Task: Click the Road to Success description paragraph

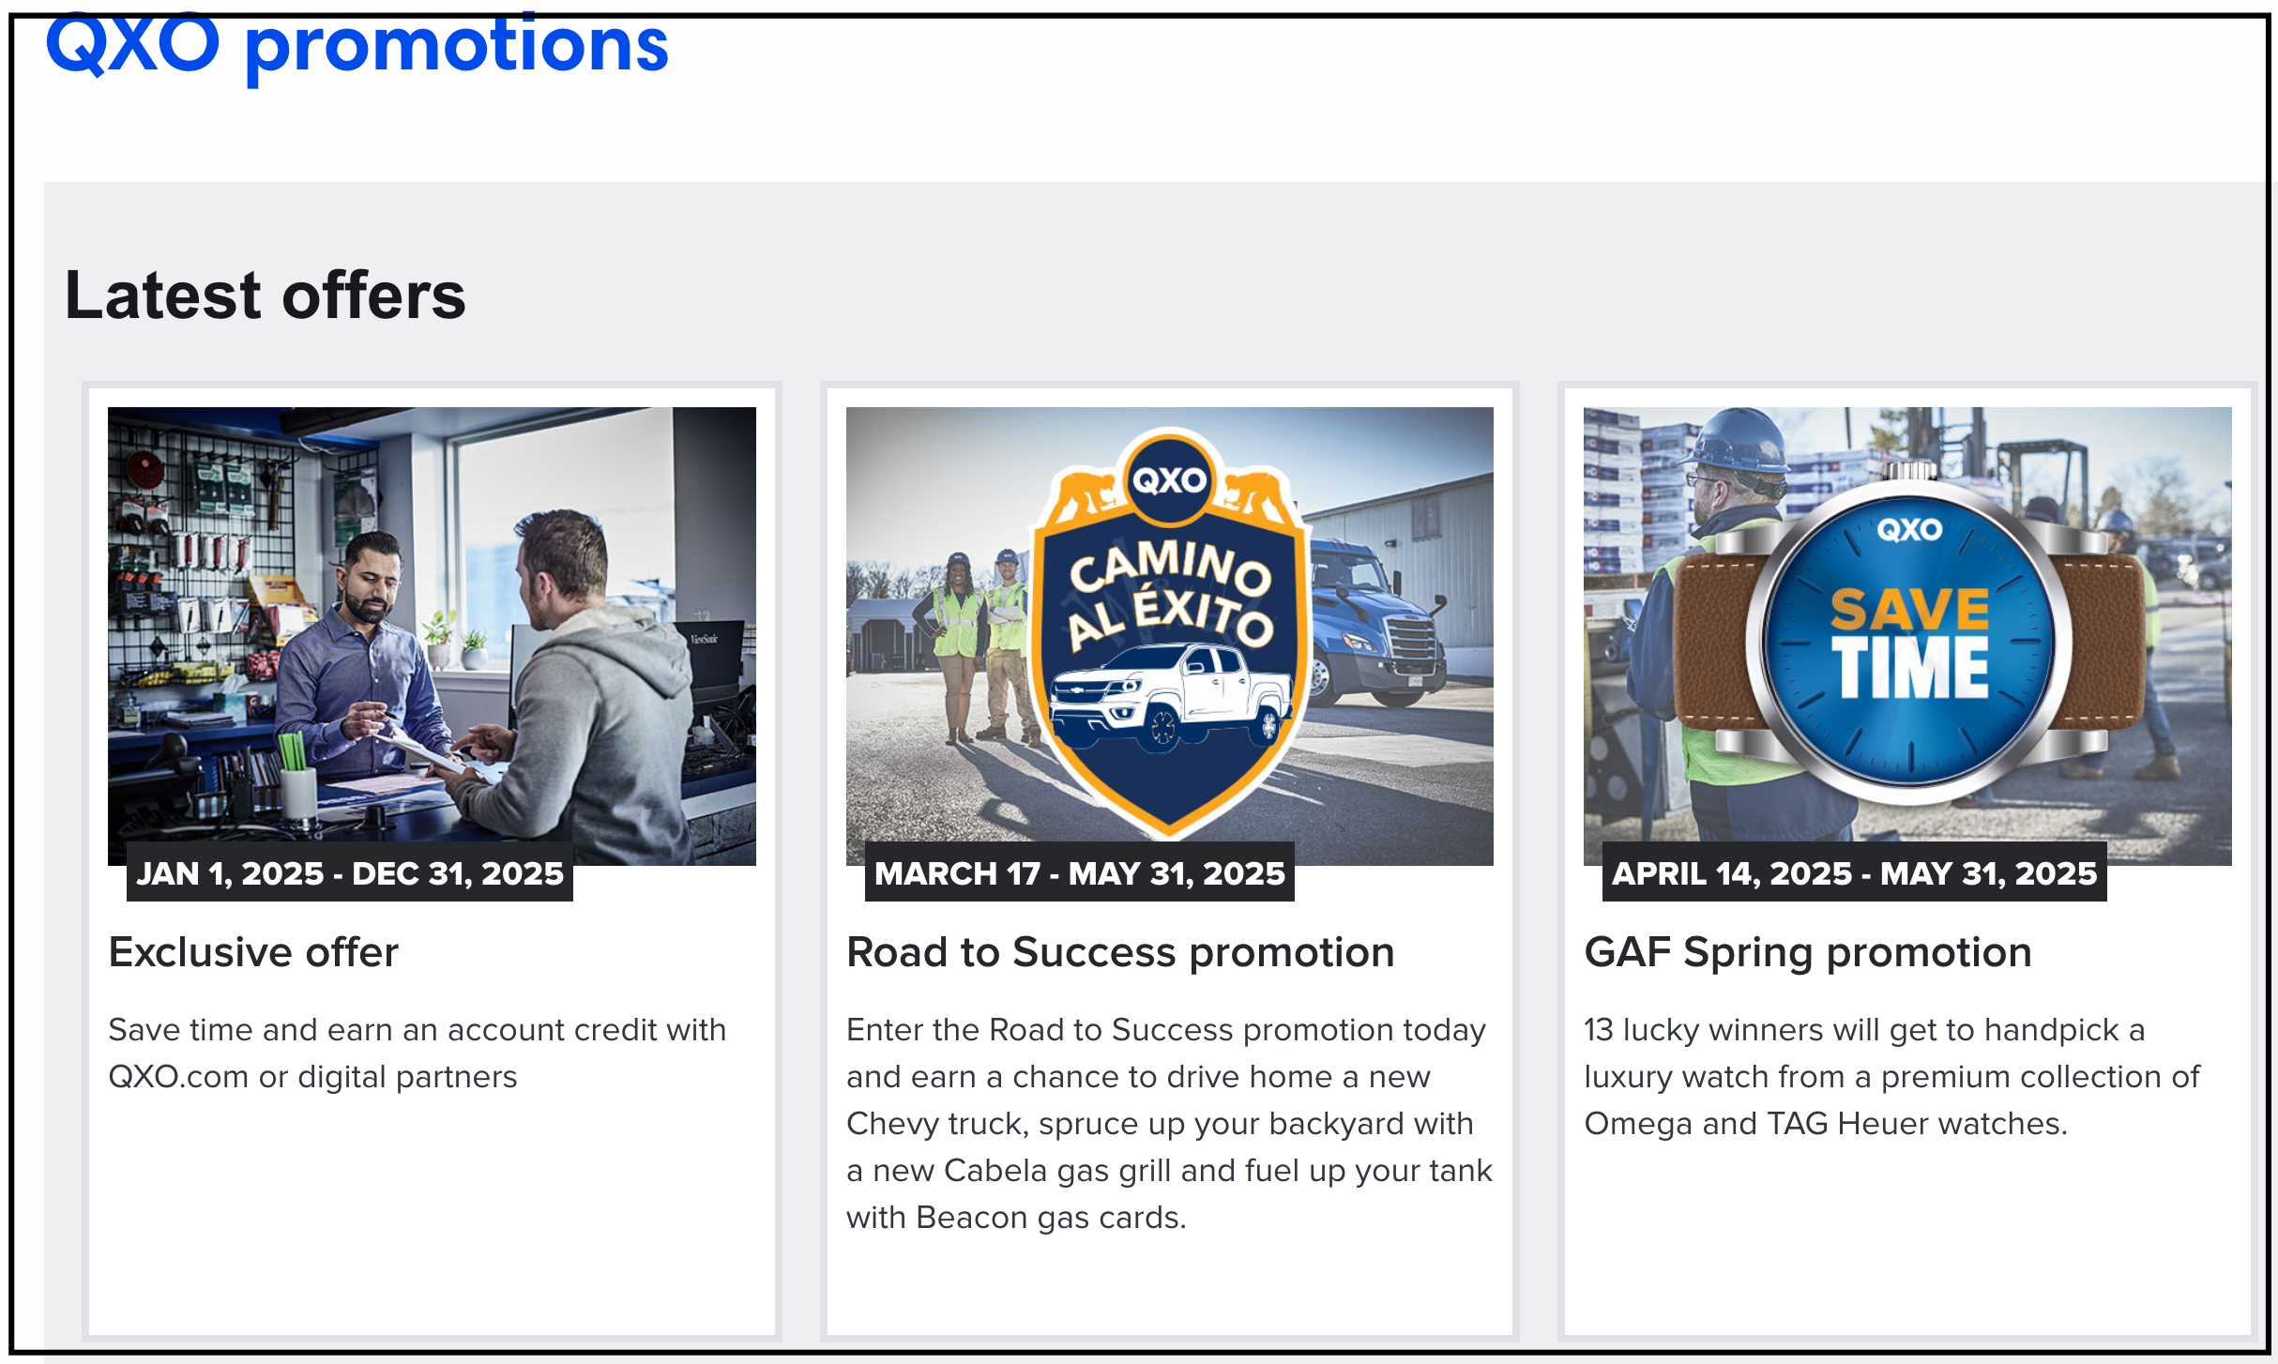Action: pos(1169,1123)
